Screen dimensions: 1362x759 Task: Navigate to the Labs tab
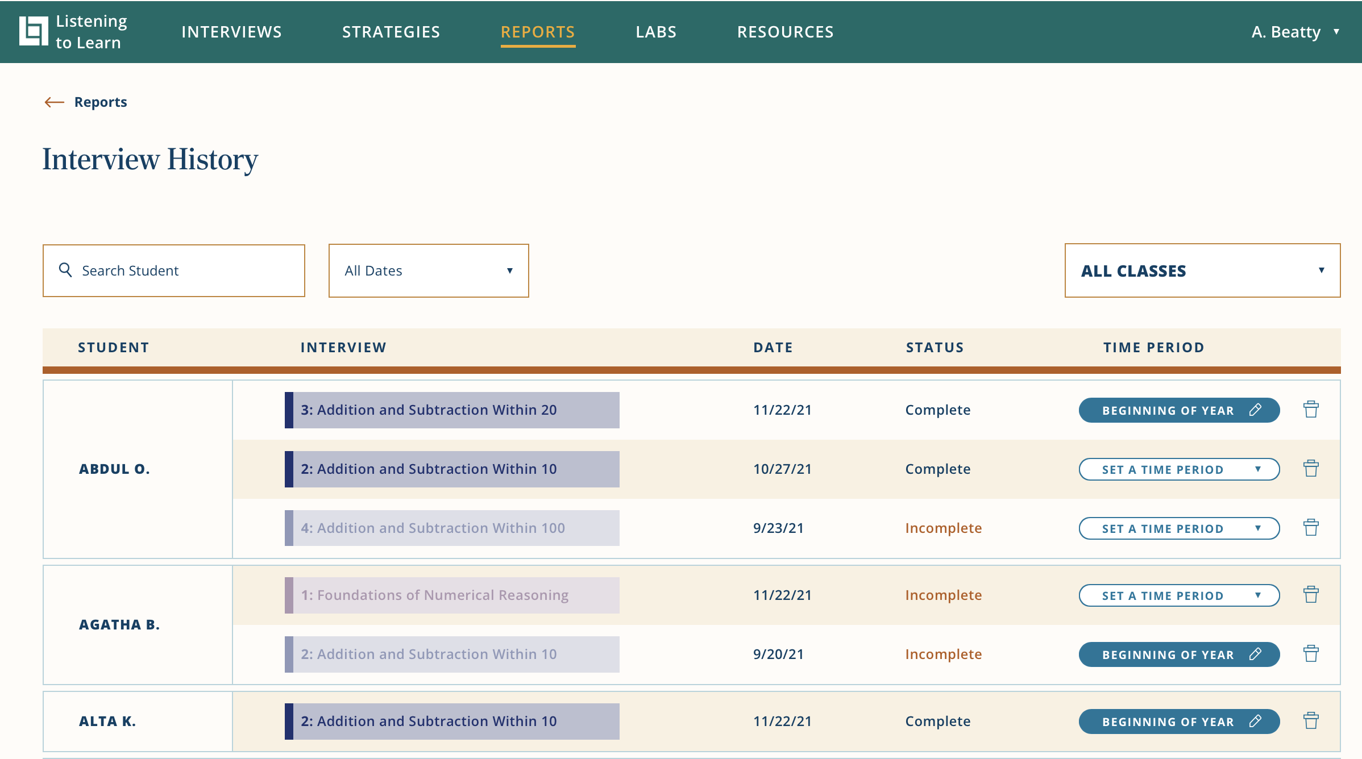pyautogui.click(x=656, y=32)
